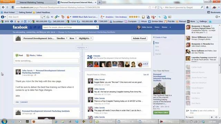Open More in SEO toolbar
Viewport: 221px width, 124px height.
(x=191, y=21)
